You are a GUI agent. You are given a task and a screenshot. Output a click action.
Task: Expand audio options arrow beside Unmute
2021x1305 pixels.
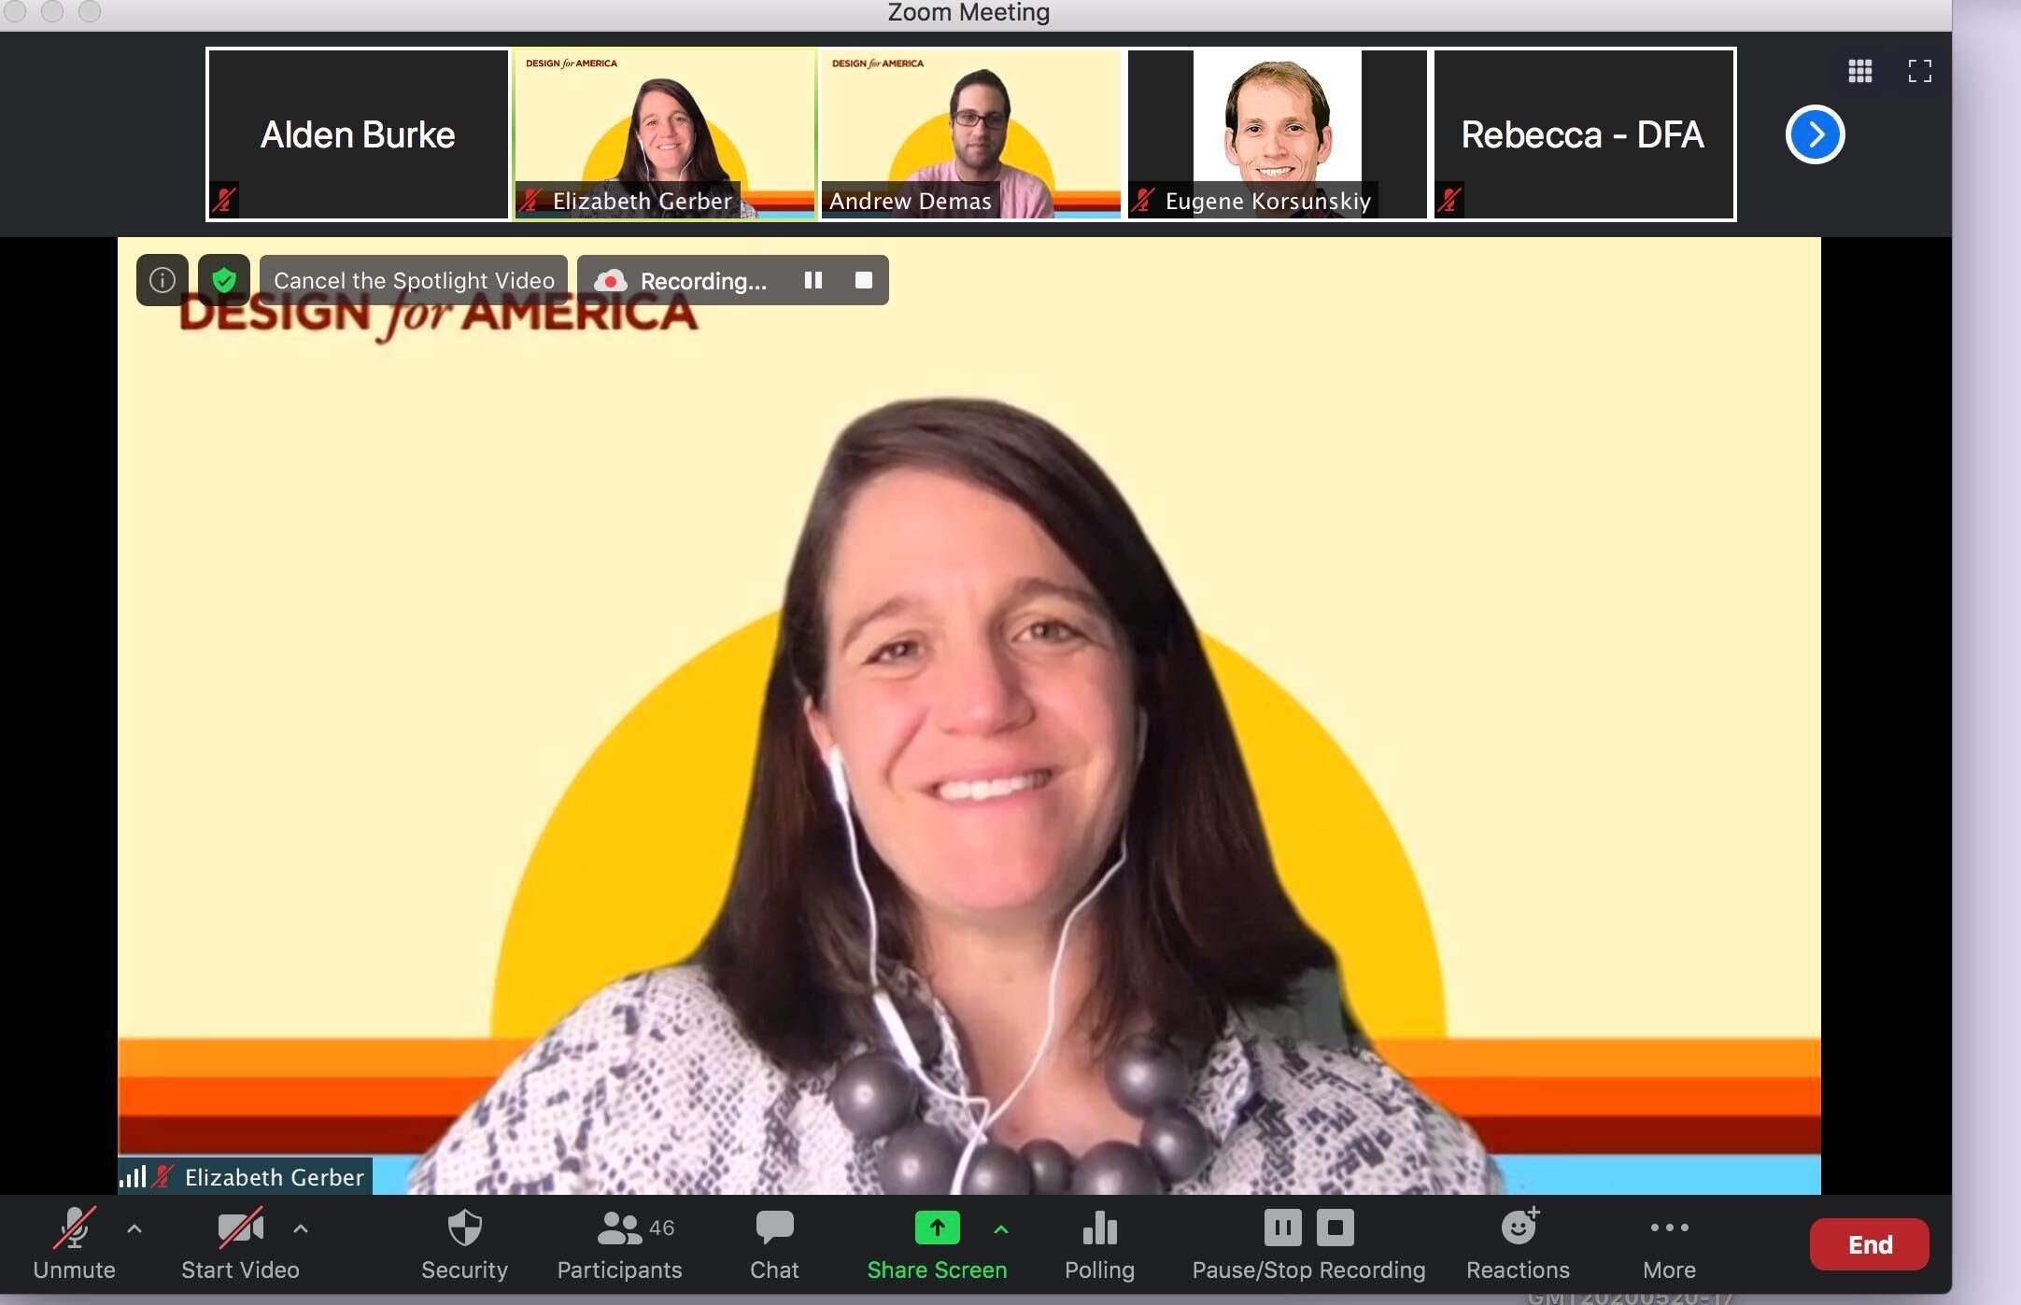(134, 1228)
